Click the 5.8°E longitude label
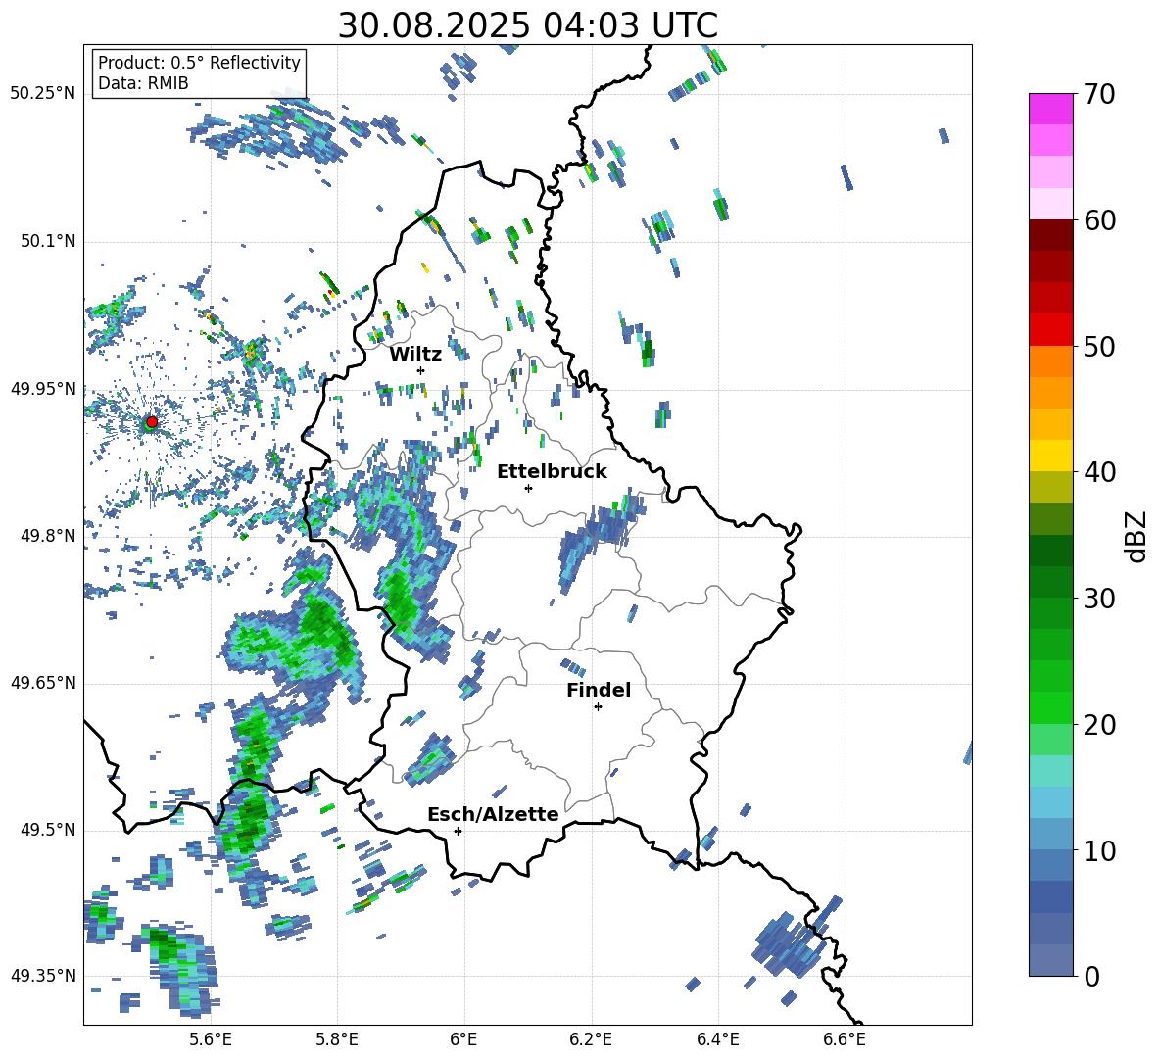1160x1059 pixels. pyautogui.click(x=337, y=1040)
